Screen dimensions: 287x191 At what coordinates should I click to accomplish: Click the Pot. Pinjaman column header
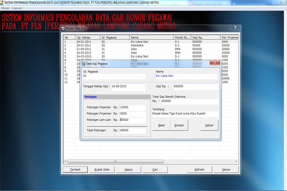pos(230,37)
